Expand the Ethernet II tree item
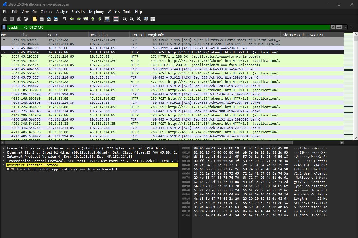 click(3, 152)
